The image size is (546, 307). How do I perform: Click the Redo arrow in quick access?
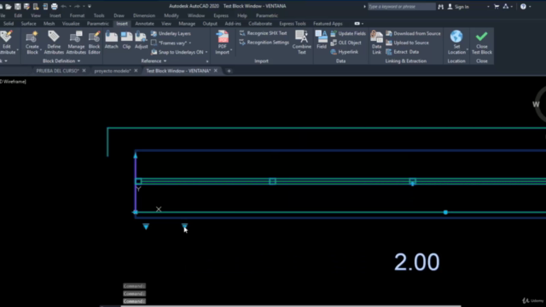click(77, 6)
